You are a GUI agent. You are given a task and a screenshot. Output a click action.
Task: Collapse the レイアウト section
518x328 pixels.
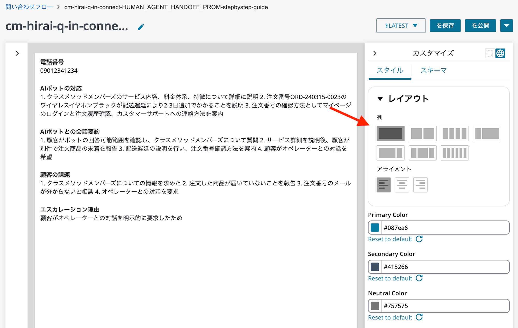pyautogui.click(x=380, y=98)
